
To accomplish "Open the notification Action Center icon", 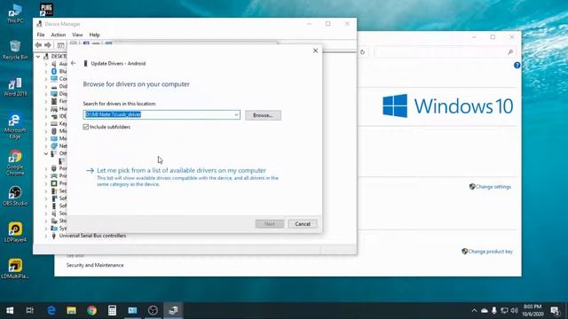I will [x=555, y=311].
